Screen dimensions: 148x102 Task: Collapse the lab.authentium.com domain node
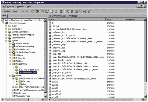[3, 23]
